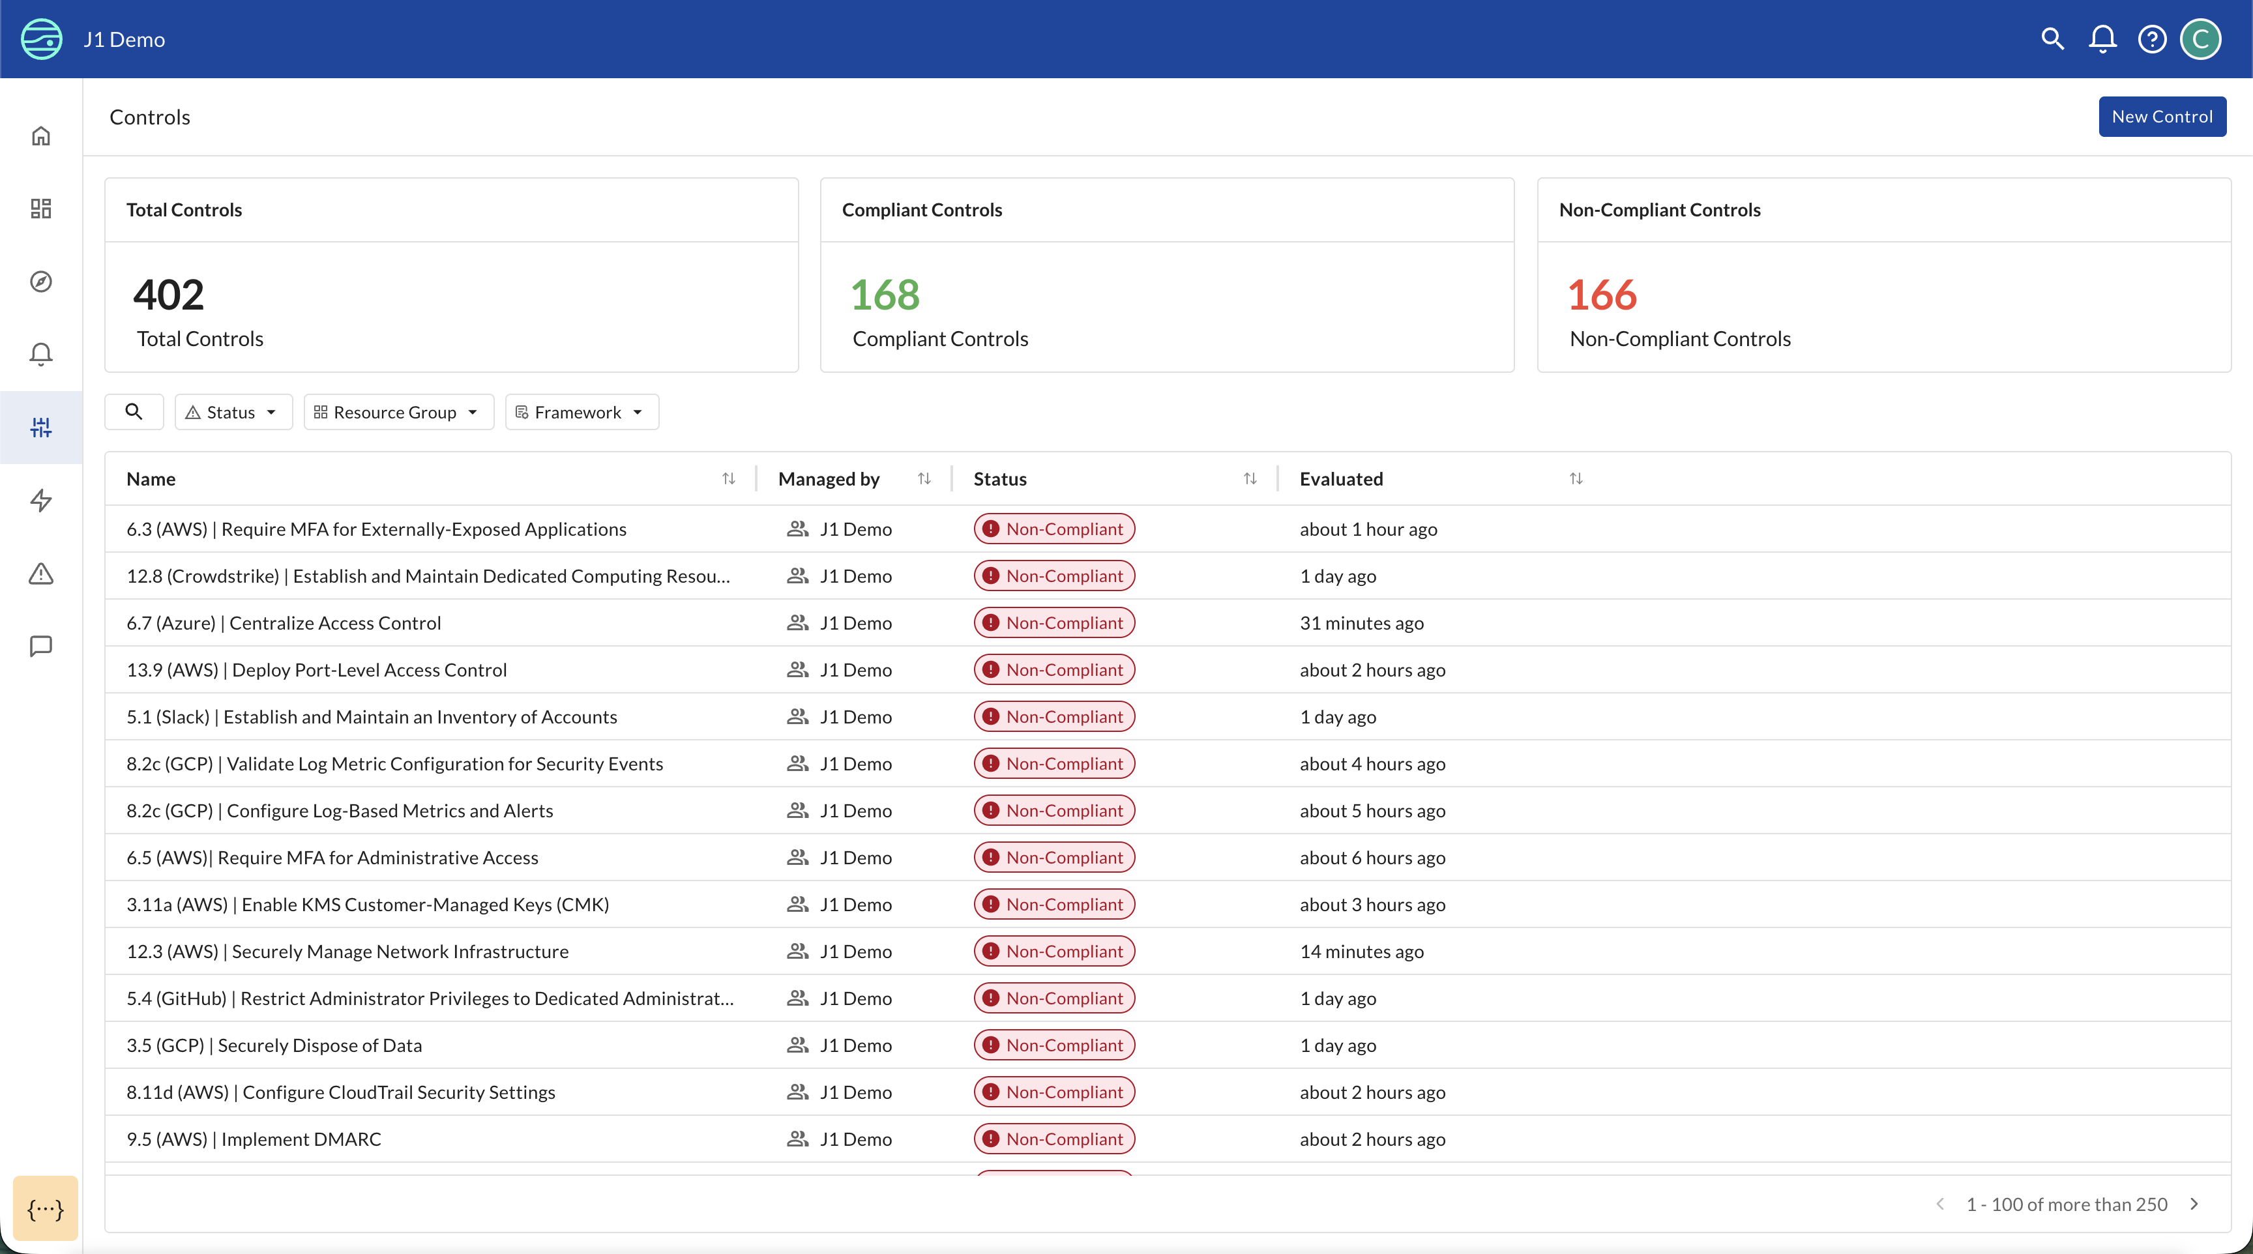Open the Dashboards grid icon in sidebar
The width and height of the screenshot is (2253, 1254).
click(x=41, y=208)
